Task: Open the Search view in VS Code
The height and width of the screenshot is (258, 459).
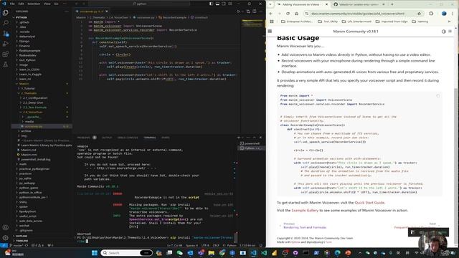Action: click(5, 23)
